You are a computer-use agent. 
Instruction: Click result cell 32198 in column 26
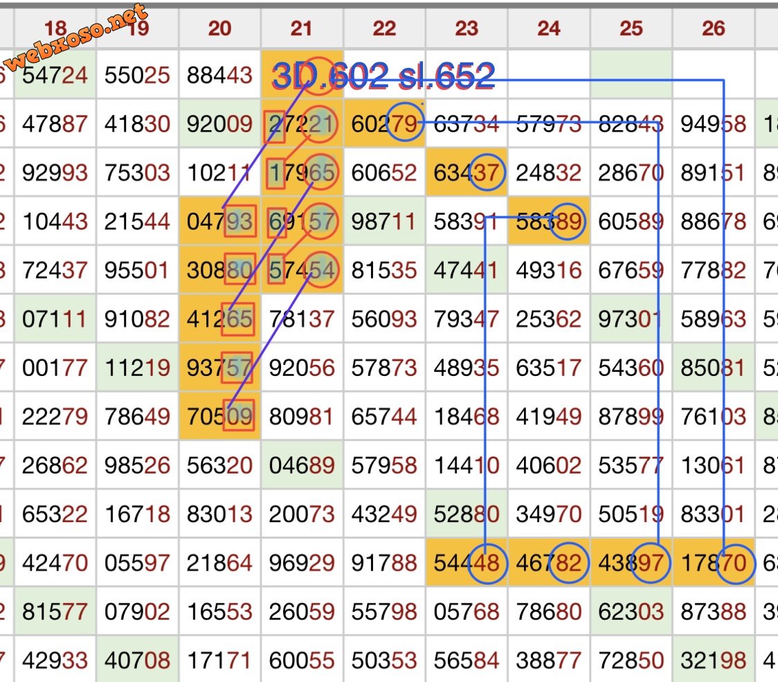(x=713, y=661)
